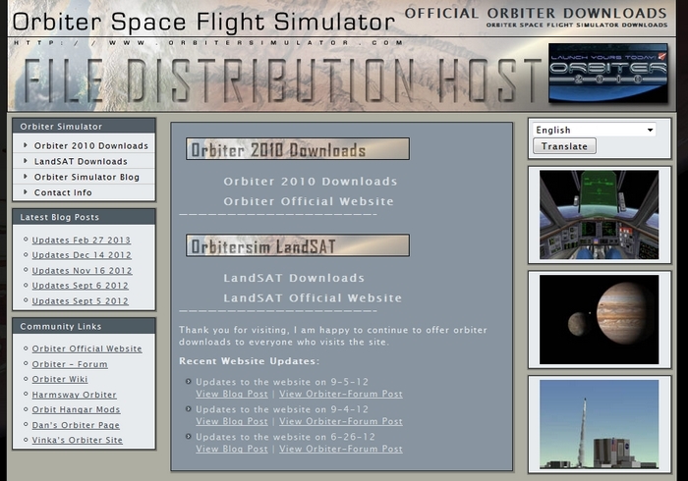Click the Community Links panel header
The height and width of the screenshot is (481, 688).
[x=84, y=326]
